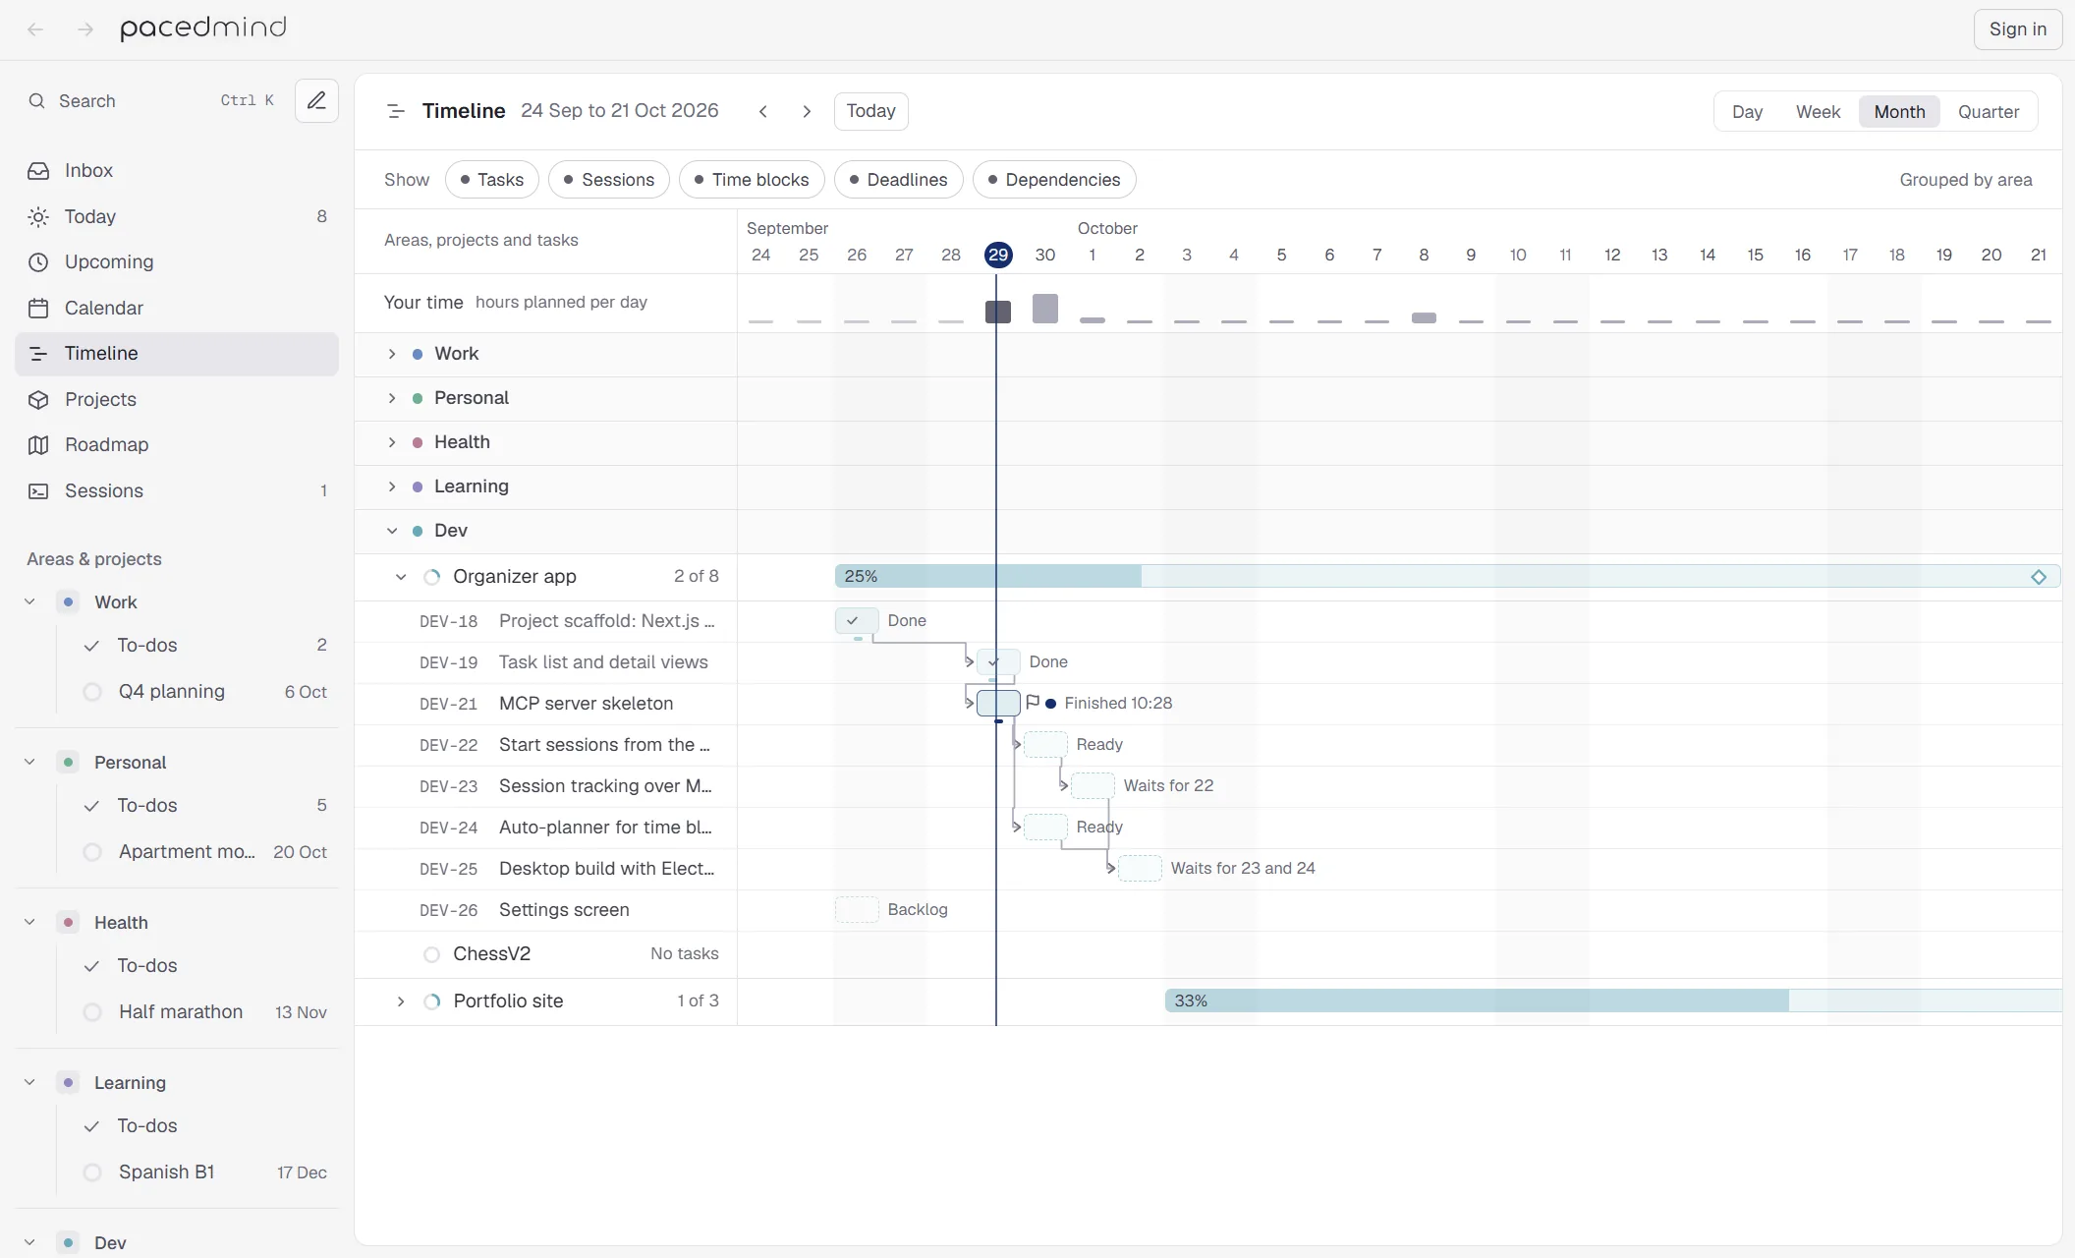Screen dimensions: 2075x1258
Task: Toggle the Tasks filter chip
Action: (492, 180)
